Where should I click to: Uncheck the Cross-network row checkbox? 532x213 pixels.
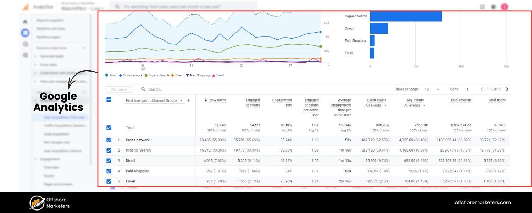point(109,140)
